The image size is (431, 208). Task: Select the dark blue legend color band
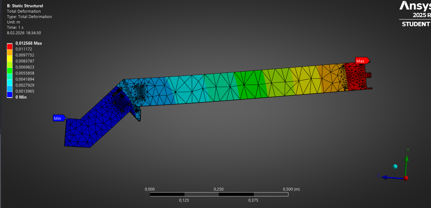[10, 94]
